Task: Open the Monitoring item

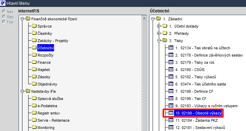Action: [46, 128]
